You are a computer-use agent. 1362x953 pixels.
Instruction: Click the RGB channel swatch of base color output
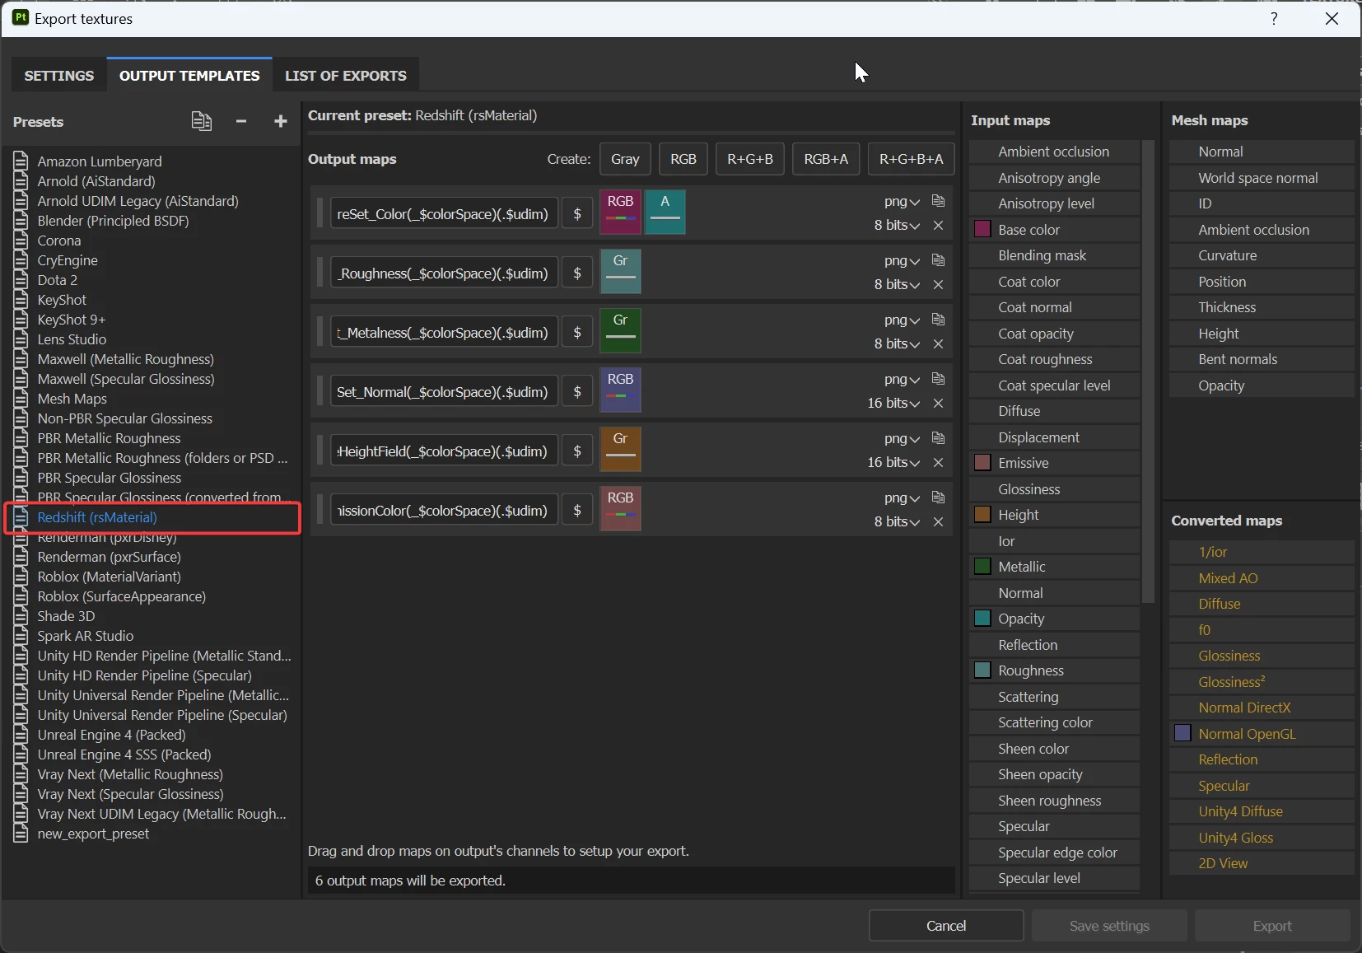tap(621, 212)
